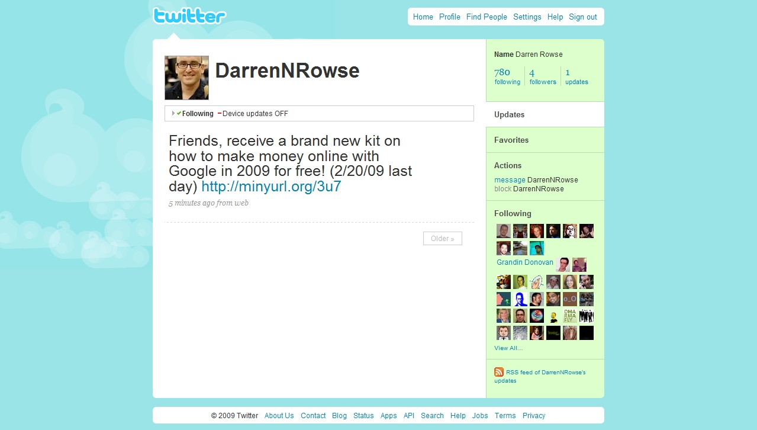Switch to the Updates section

(510, 114)
